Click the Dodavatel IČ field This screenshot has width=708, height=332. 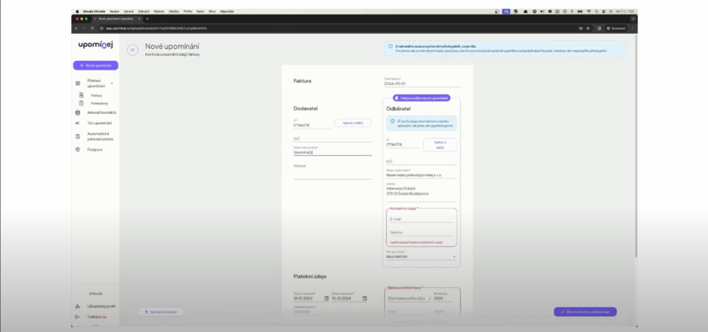pyautogui.click(x=312, y=124)
